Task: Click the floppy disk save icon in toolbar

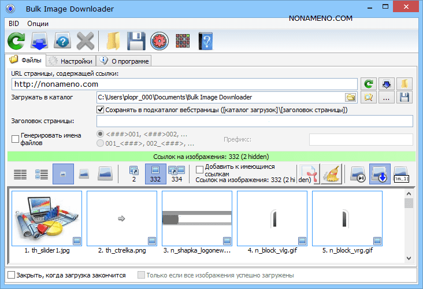Action: (x=135, y=42)
